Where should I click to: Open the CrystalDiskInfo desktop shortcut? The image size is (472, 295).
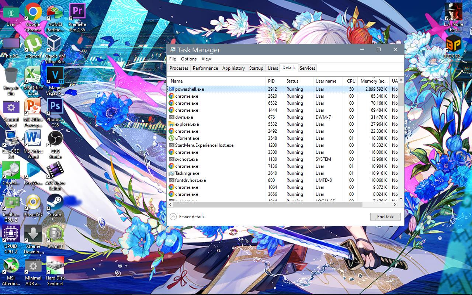[11, 176]
